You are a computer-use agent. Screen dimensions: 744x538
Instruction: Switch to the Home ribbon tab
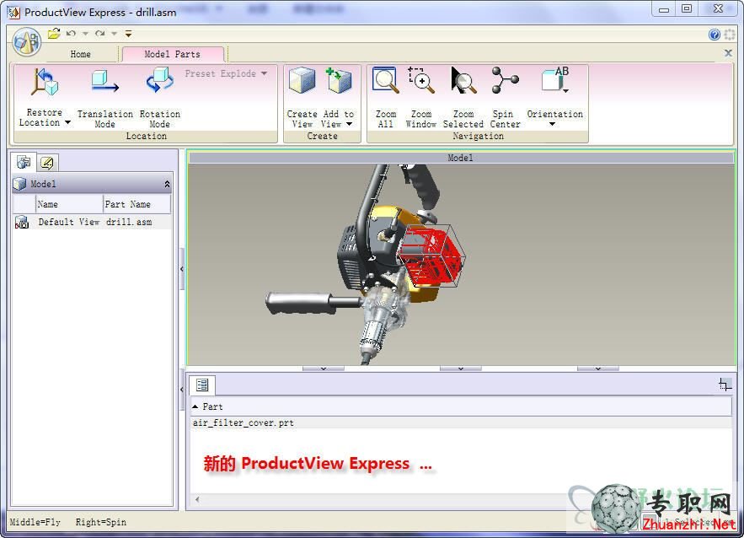80,54
